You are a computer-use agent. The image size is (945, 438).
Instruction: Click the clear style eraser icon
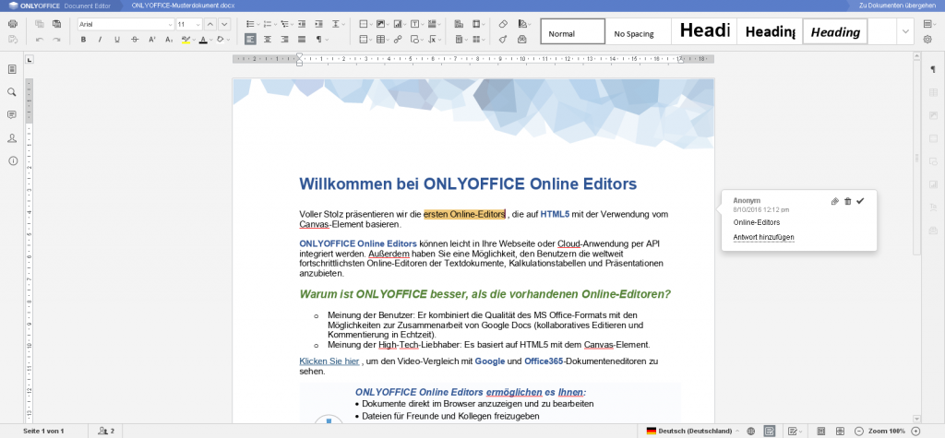click(503, 23)
